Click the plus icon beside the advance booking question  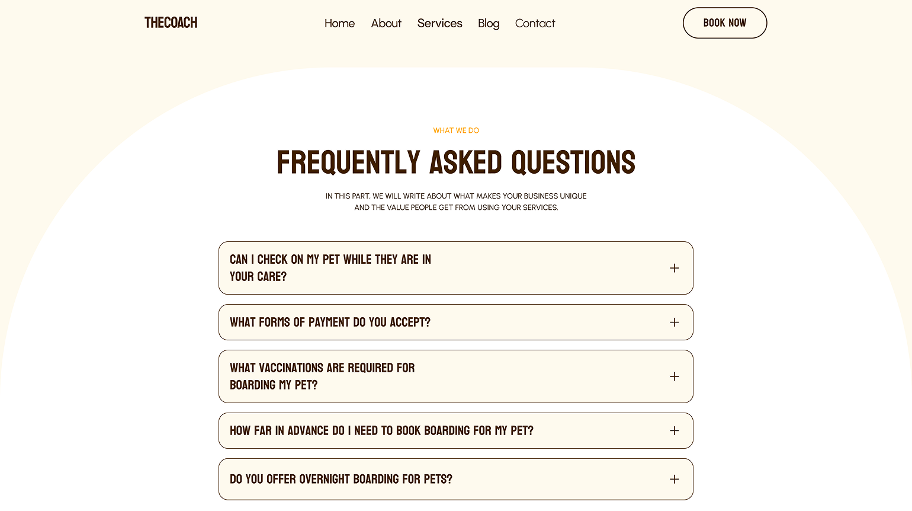674,430
